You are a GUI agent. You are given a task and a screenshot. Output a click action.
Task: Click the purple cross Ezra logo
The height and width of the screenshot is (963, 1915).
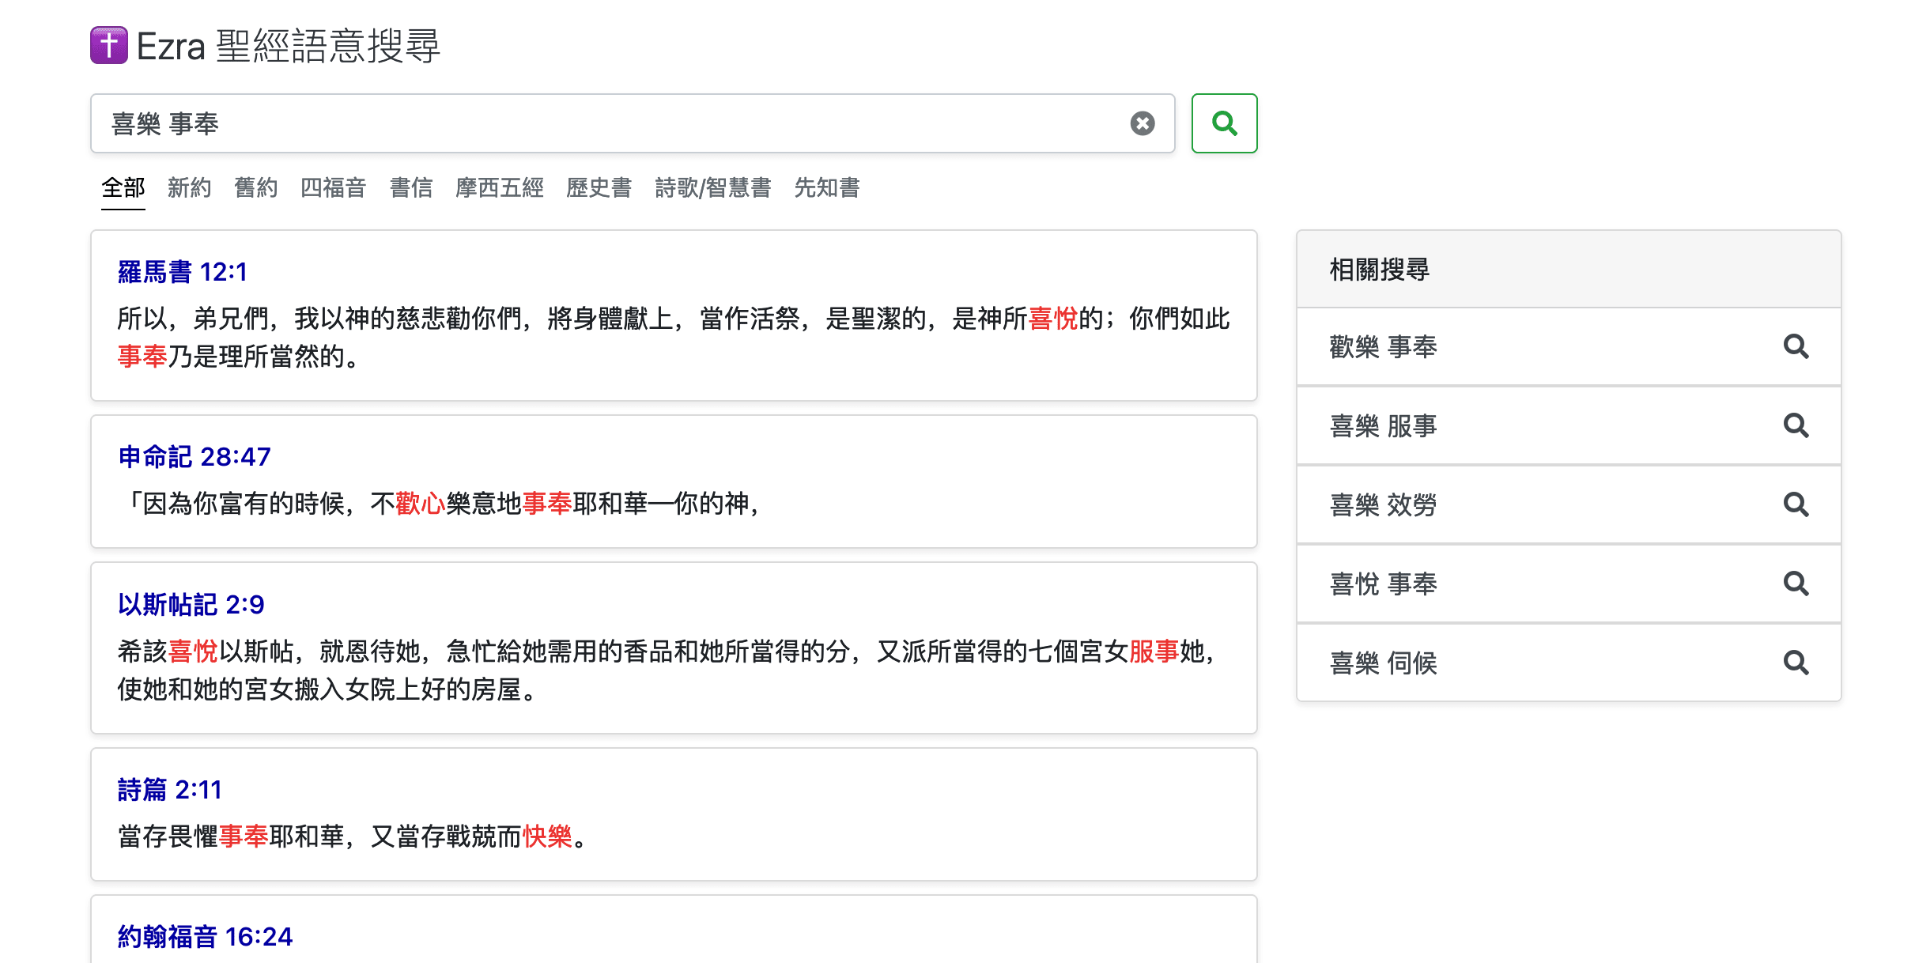[109, 45]
